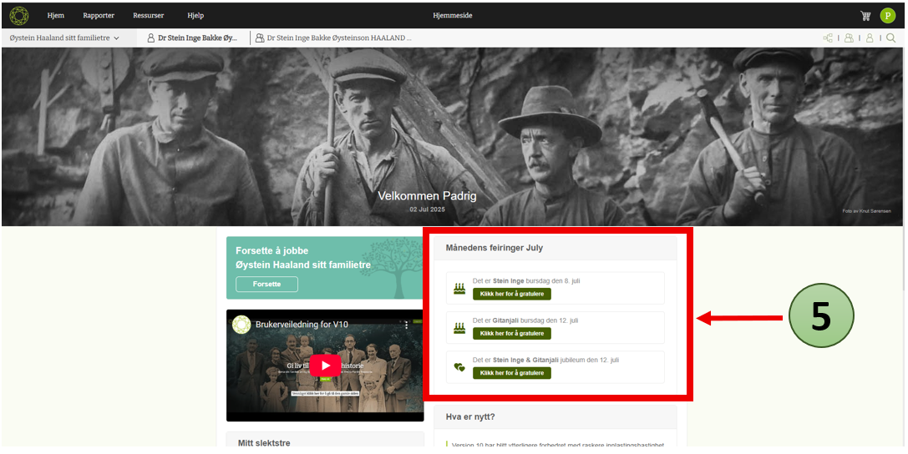Open the Rapporter menu
908x454 pixels.
[99, 16]
